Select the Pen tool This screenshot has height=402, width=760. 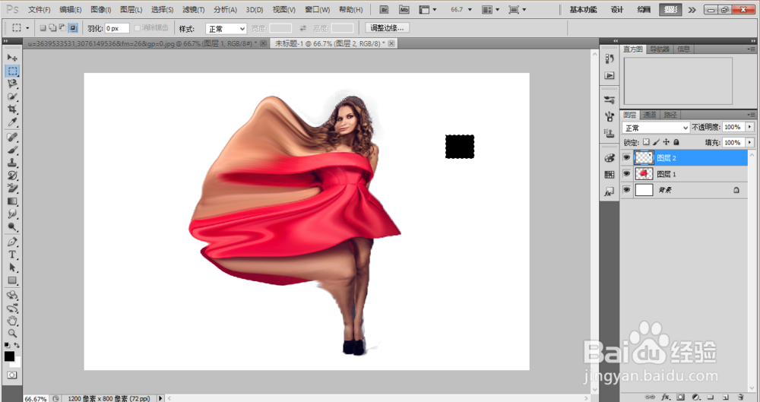pos(12,242)
